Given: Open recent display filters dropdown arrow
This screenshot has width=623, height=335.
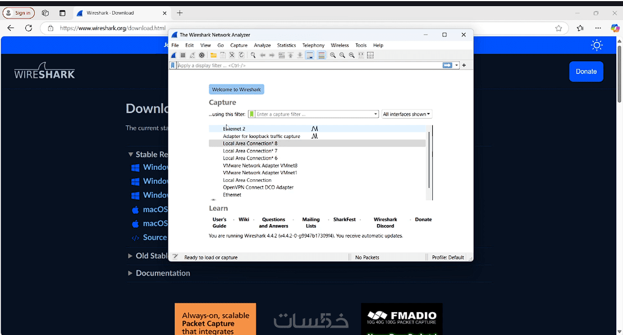Looking at the screenshot, I should [456, 66].
